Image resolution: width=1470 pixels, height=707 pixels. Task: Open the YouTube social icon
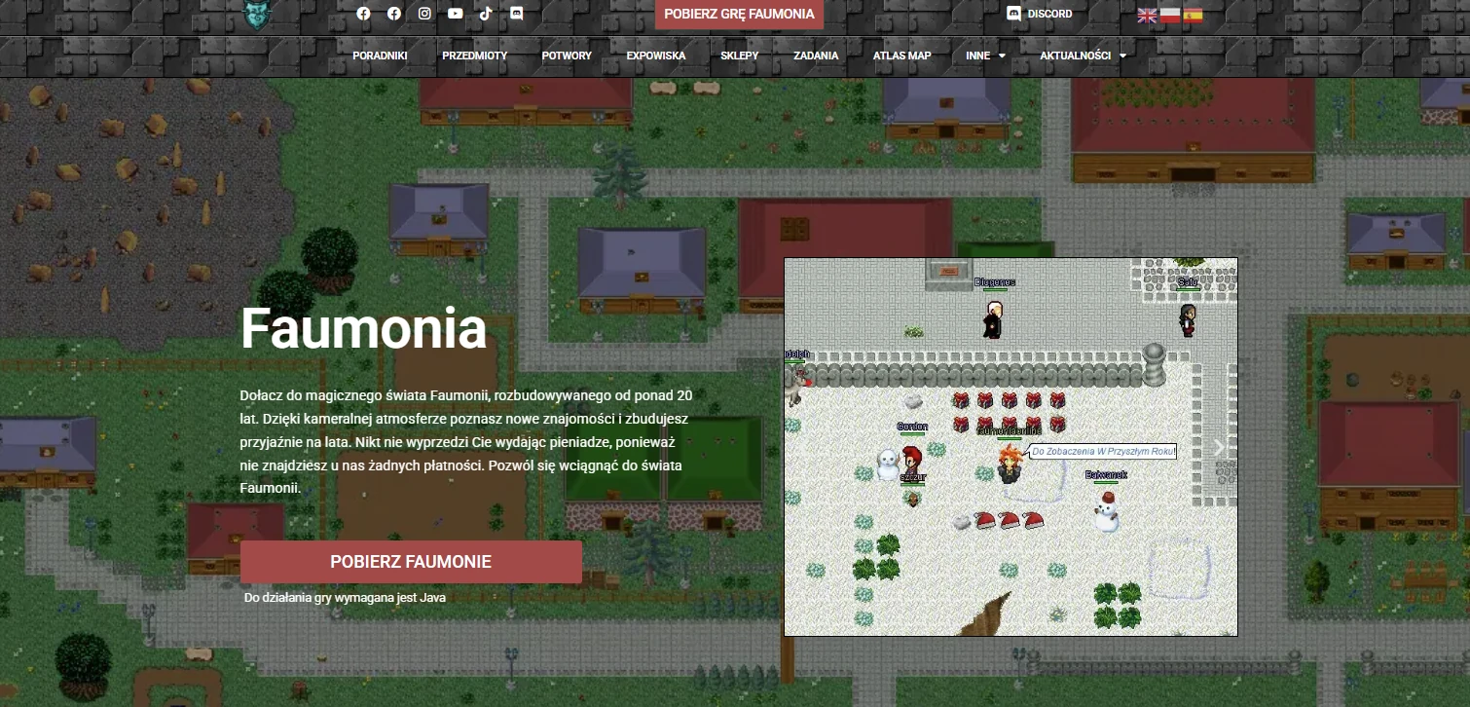(x=456, y=14)
